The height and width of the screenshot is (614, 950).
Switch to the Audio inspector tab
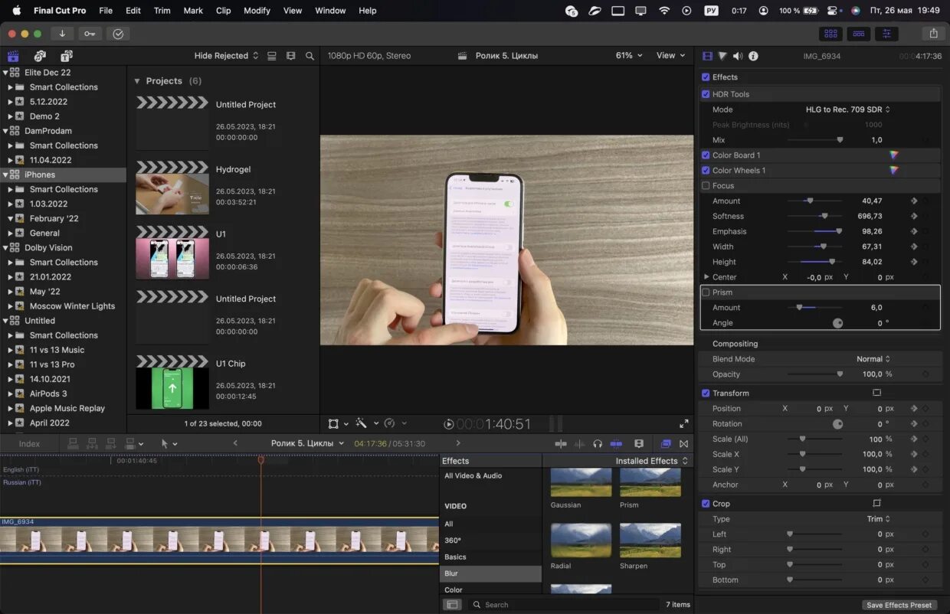coord(738,56)
